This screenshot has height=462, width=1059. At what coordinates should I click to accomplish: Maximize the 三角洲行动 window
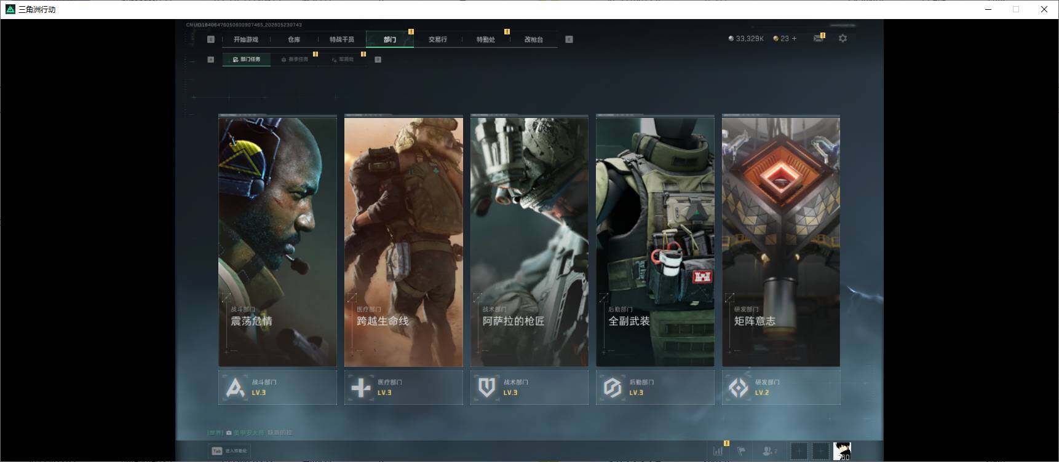[1016, 9]
